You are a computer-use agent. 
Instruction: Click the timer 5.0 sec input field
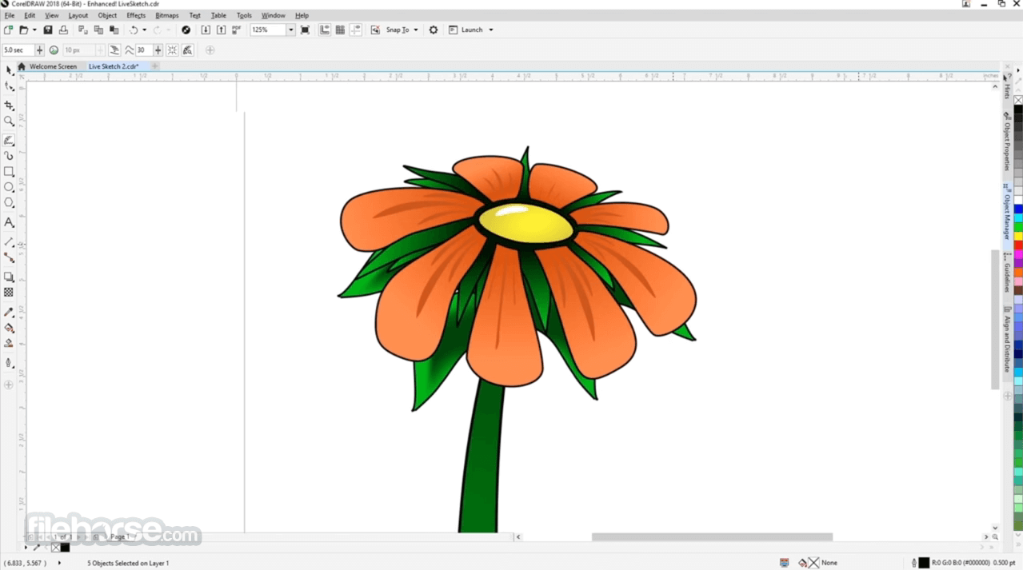(x=18, y=50)
